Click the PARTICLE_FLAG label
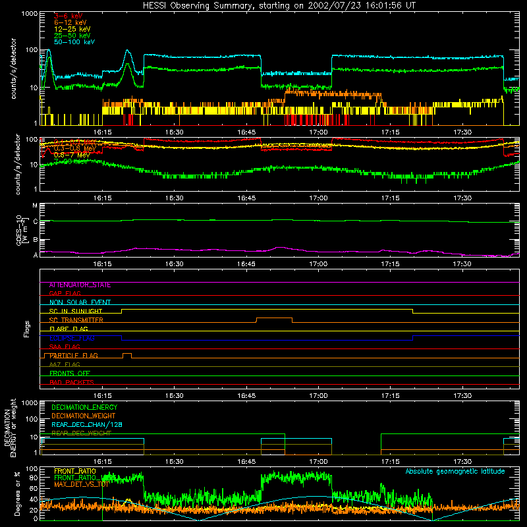Viewport: 527px width, 527px height. pos(74,356)
